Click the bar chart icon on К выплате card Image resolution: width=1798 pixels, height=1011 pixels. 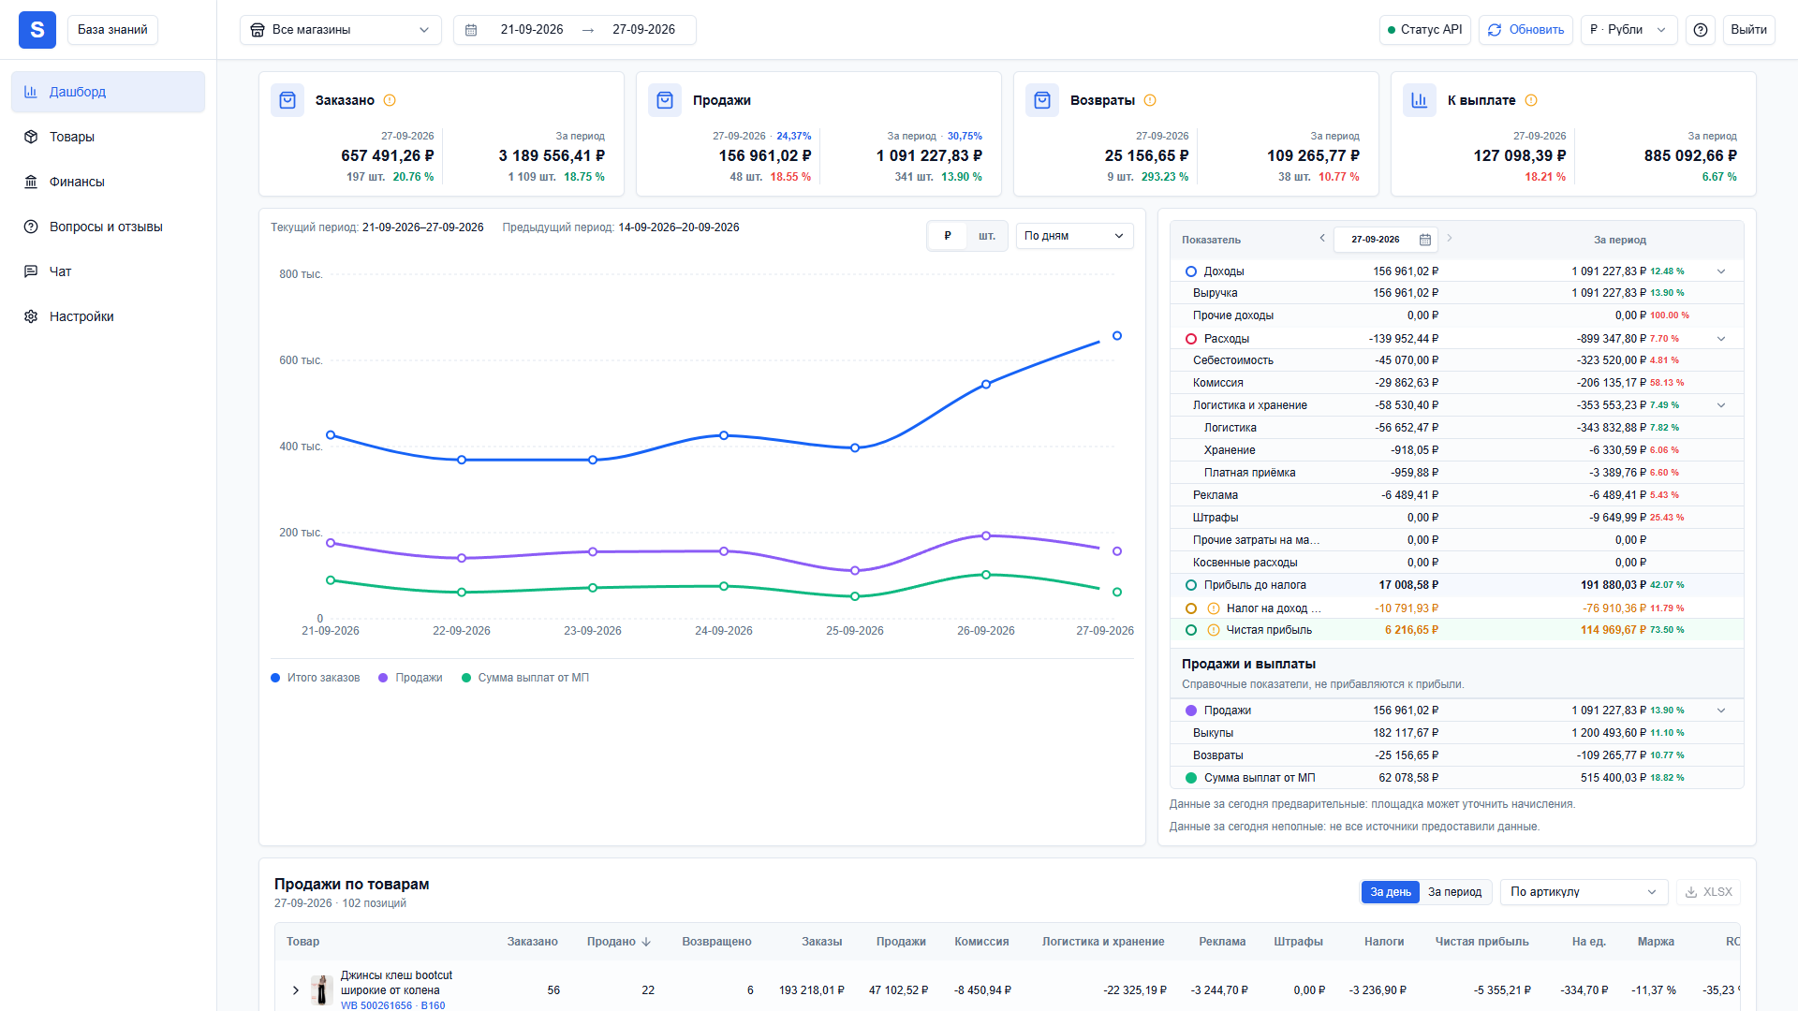click(1420, 100)
